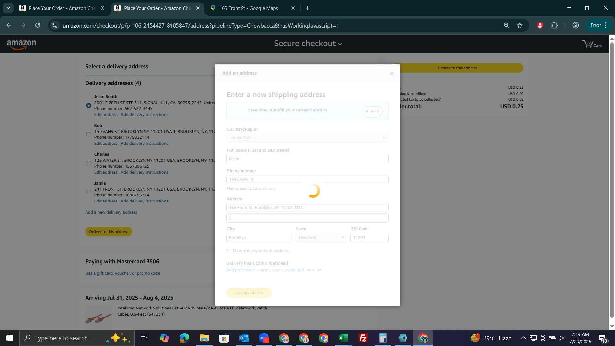The image size is (615, 346).
Task: Open Outlook from the taskbar
Action: (244, 338)
